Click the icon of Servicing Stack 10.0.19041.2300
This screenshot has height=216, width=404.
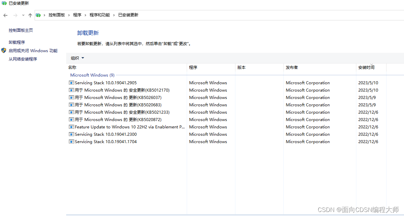pyautogui.click(x=71, y=134)
